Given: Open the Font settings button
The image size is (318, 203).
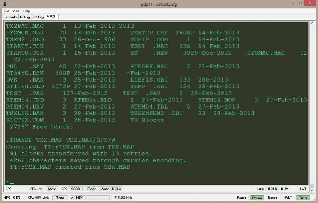Looking at the screenshot, I should (92, 189).
